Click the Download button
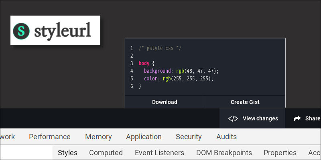The width and height of the screenshot is (321, 160). 165,102
